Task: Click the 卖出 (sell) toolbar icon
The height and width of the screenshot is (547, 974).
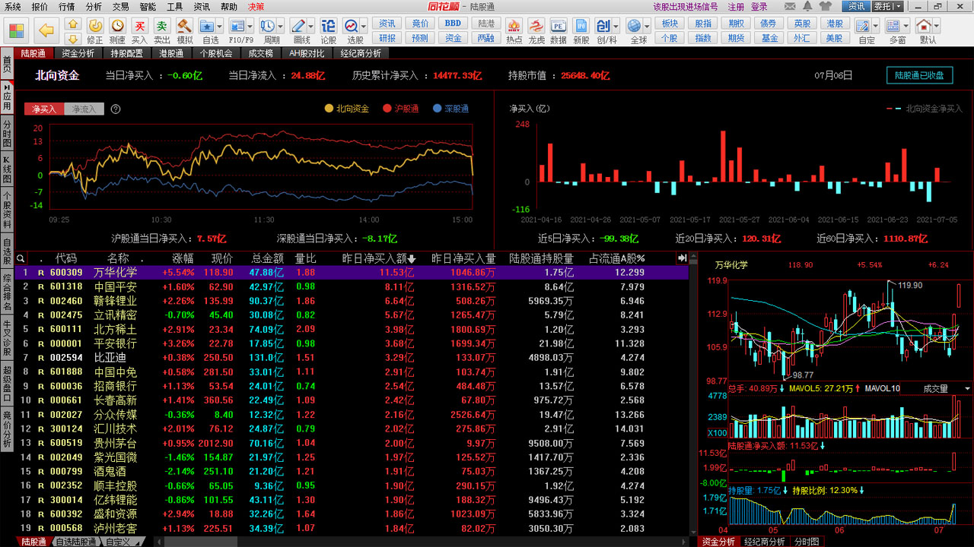Action: coord(161,29)
